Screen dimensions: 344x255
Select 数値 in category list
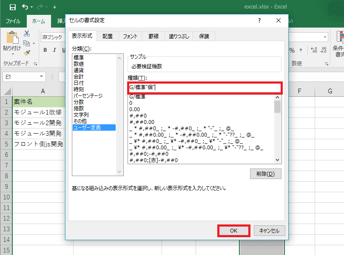(x=94, y=64)
